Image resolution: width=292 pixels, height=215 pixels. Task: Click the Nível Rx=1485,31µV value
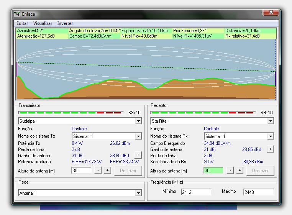(x=192, y=36)
